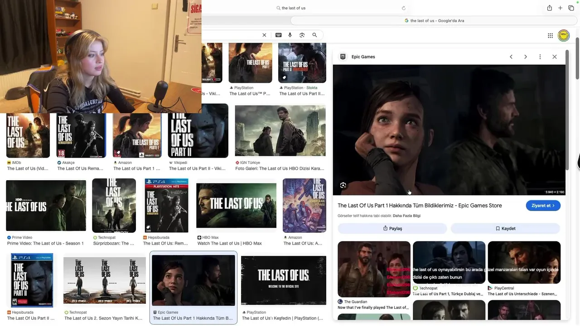Viewport: 580px width, 326px height.
Task: Open the IGN Türkiye HBO gallery thumbnail
Action: tap(280, 131)
